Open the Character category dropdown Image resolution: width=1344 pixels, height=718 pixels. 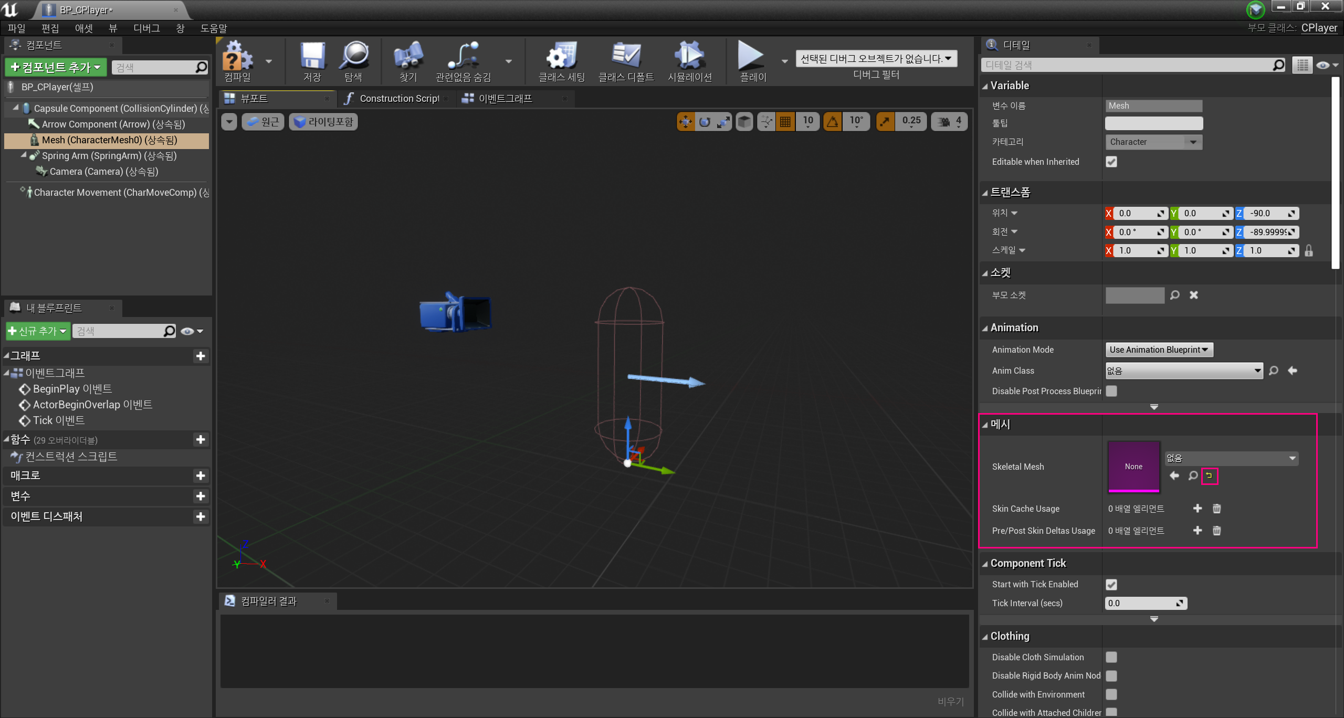point(1153,142)
